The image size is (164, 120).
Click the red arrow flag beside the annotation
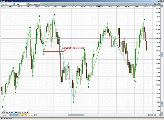coord(65,50)
